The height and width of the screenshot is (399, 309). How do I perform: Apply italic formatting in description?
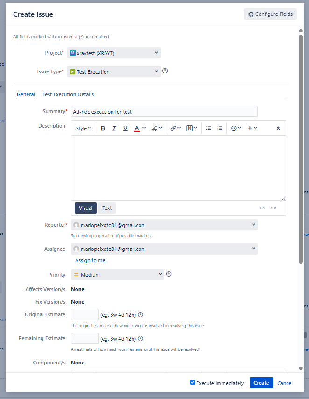click(114, 128)
